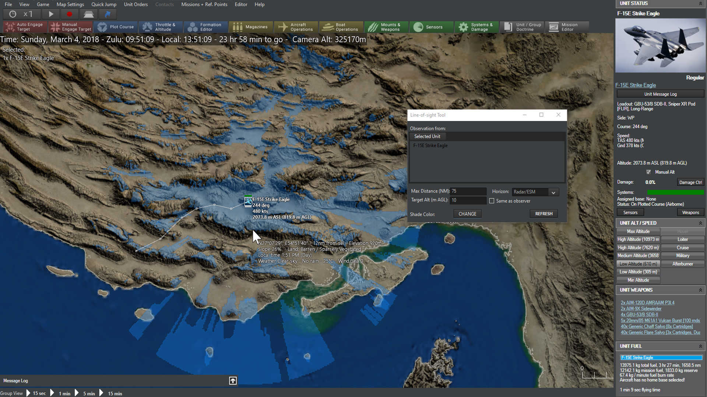
Task: Toggle Manual Alt checkbox
Action: point(648,172)
